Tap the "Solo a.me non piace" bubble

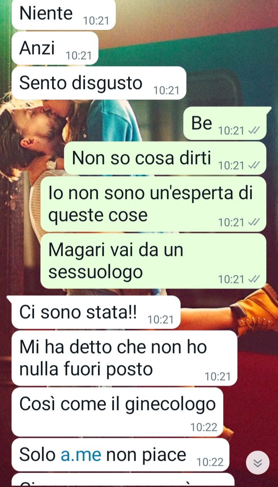point(120,455)
